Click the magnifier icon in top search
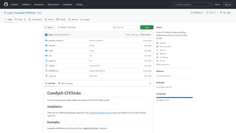 [175, 4]
